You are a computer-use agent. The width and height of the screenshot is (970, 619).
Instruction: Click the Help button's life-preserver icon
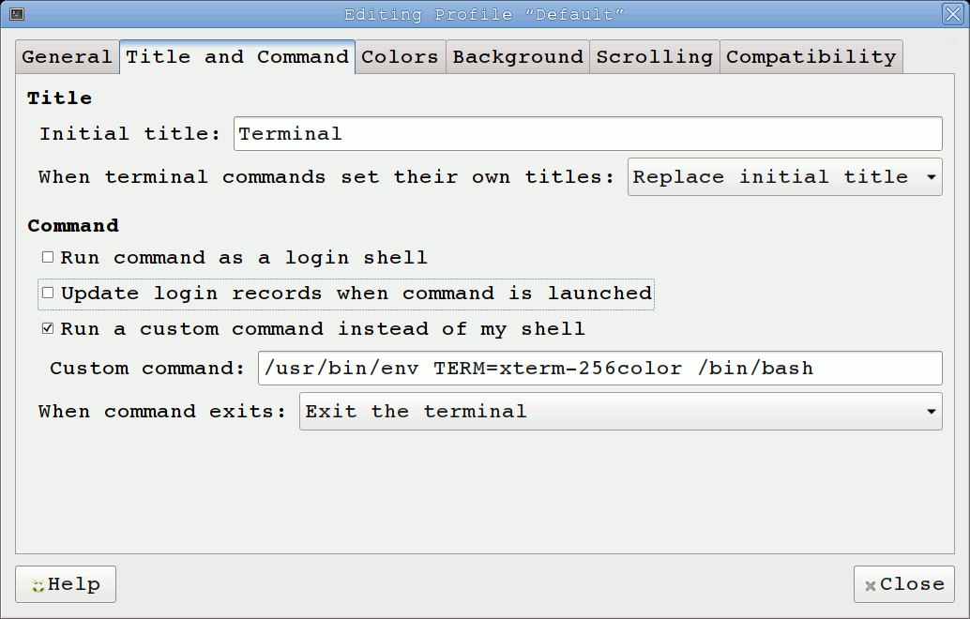pyautogui.click(x=38, y=584)
